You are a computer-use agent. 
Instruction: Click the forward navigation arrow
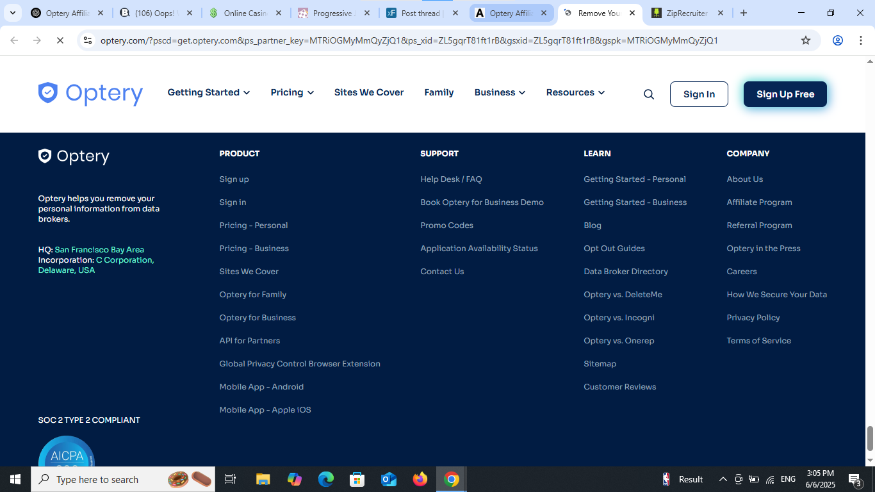click(37, 40)
